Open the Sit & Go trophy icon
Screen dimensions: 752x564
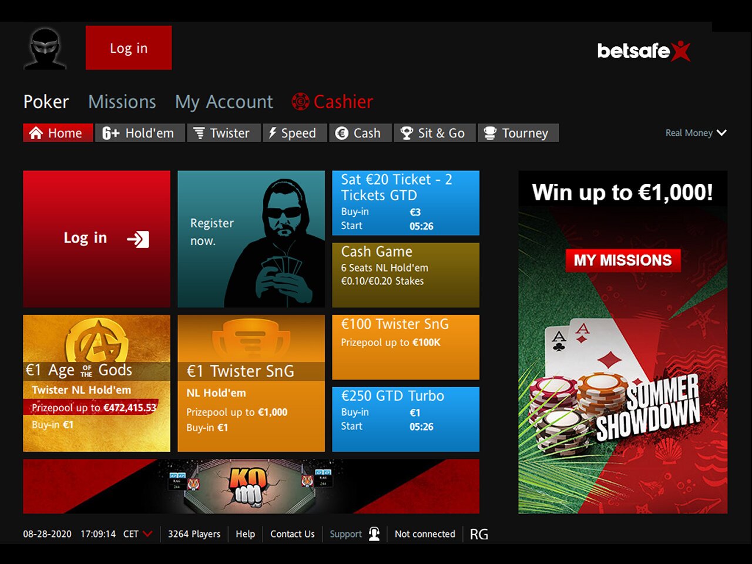[x=407, y=133]
